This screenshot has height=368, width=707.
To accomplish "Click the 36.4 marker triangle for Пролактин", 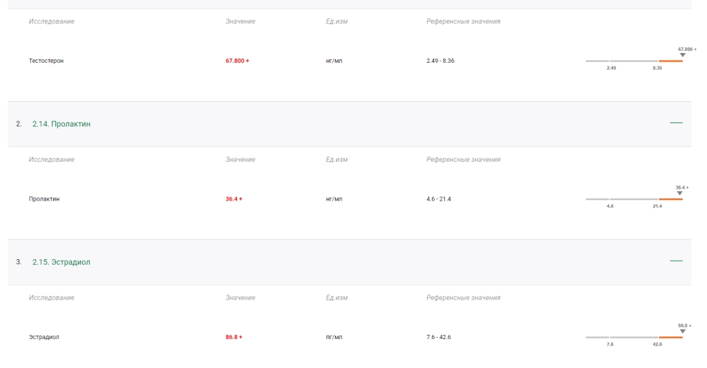I will [x=680, y=193].
